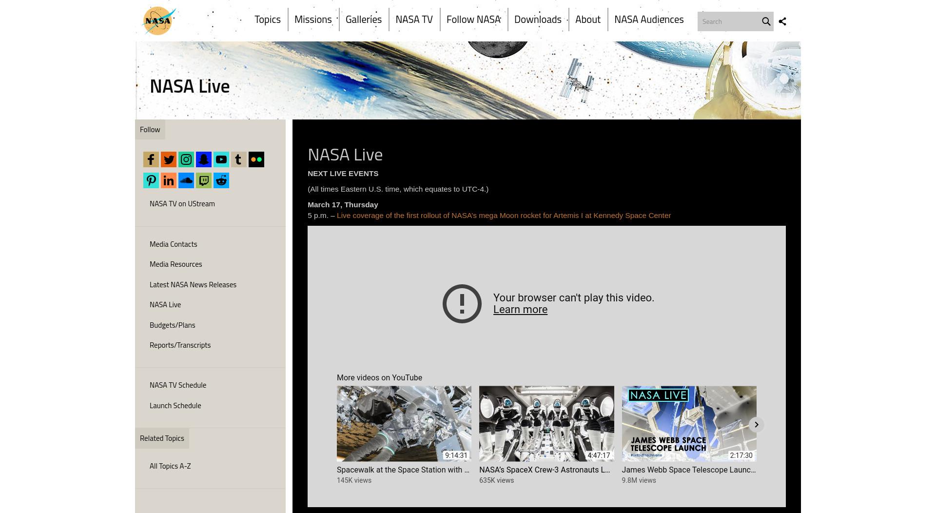936x513 pixels.
Task: Open Media Contacts link
Action: (x=174, y=244)
